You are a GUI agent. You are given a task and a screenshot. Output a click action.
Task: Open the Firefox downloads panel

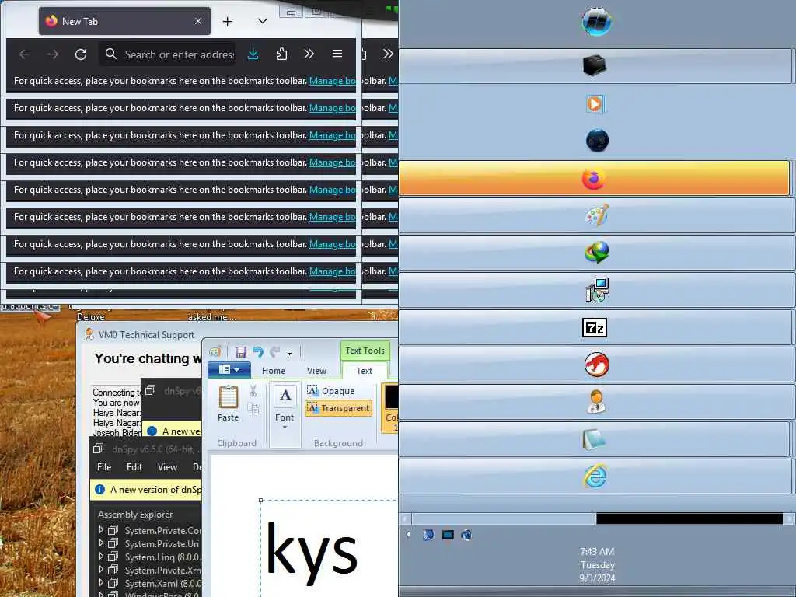(x=253, y=54)
